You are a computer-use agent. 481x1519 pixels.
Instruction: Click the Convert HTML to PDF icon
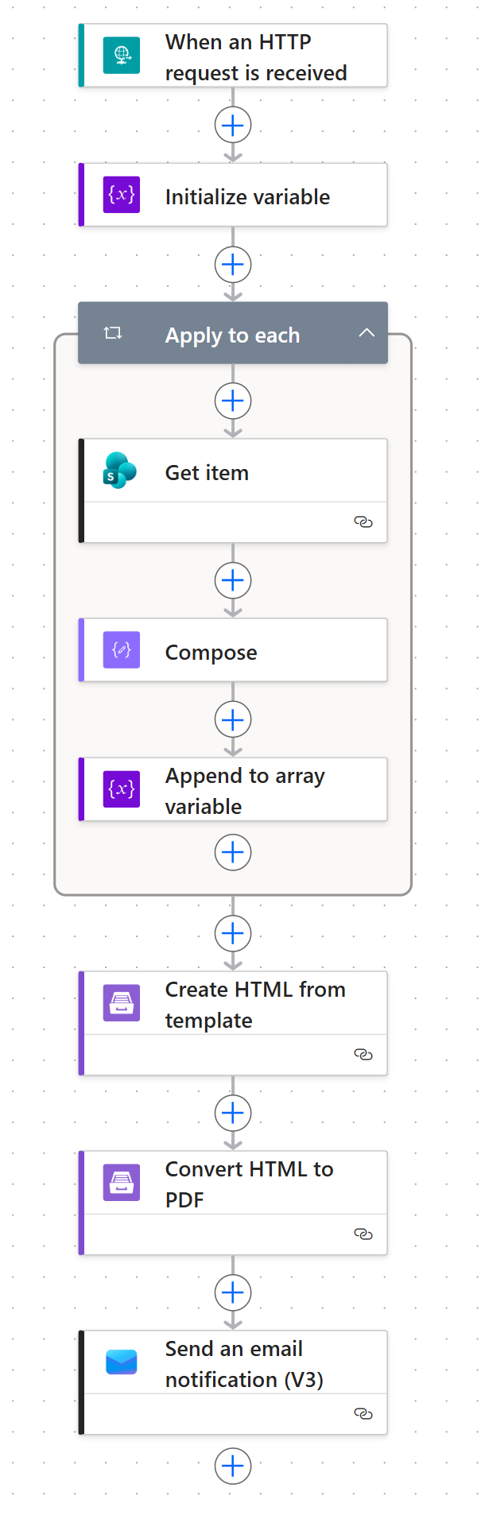(x=122, y=1183)
